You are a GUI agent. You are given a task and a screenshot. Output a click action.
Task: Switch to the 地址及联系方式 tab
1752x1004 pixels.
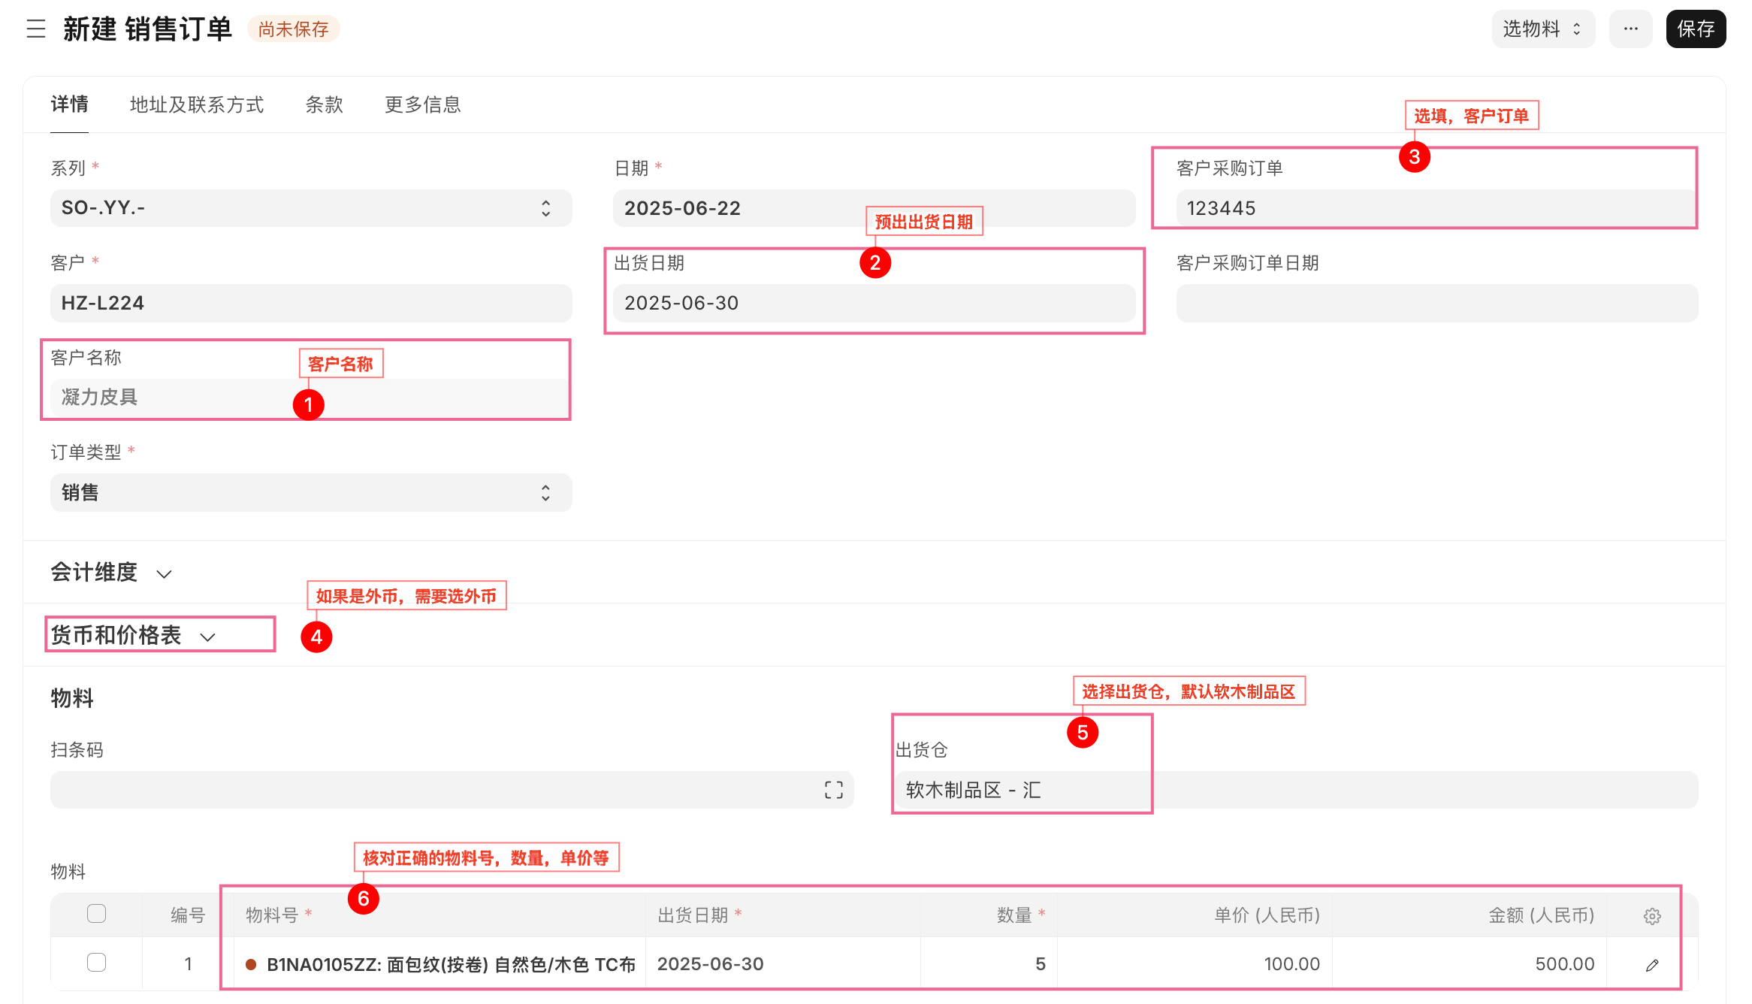click(x=197, y=104)
